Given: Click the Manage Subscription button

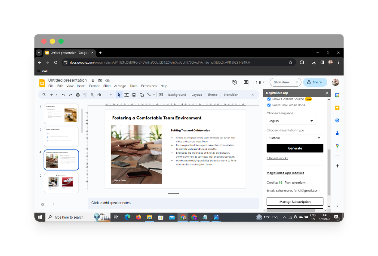Looking at the screenshot, I should (x=295, y=202).
